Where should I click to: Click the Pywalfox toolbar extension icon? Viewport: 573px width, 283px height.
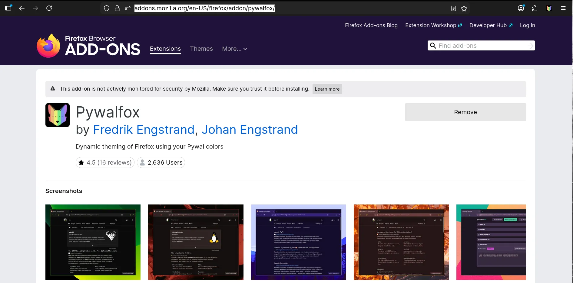pos(549,8)
